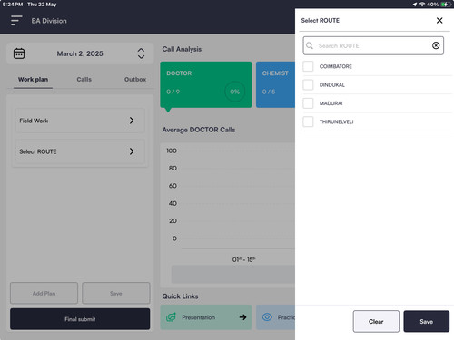This screenshot has height=340, width=454.
Task: Tap the Wi-Fi status icon
Action: point(422,5)
